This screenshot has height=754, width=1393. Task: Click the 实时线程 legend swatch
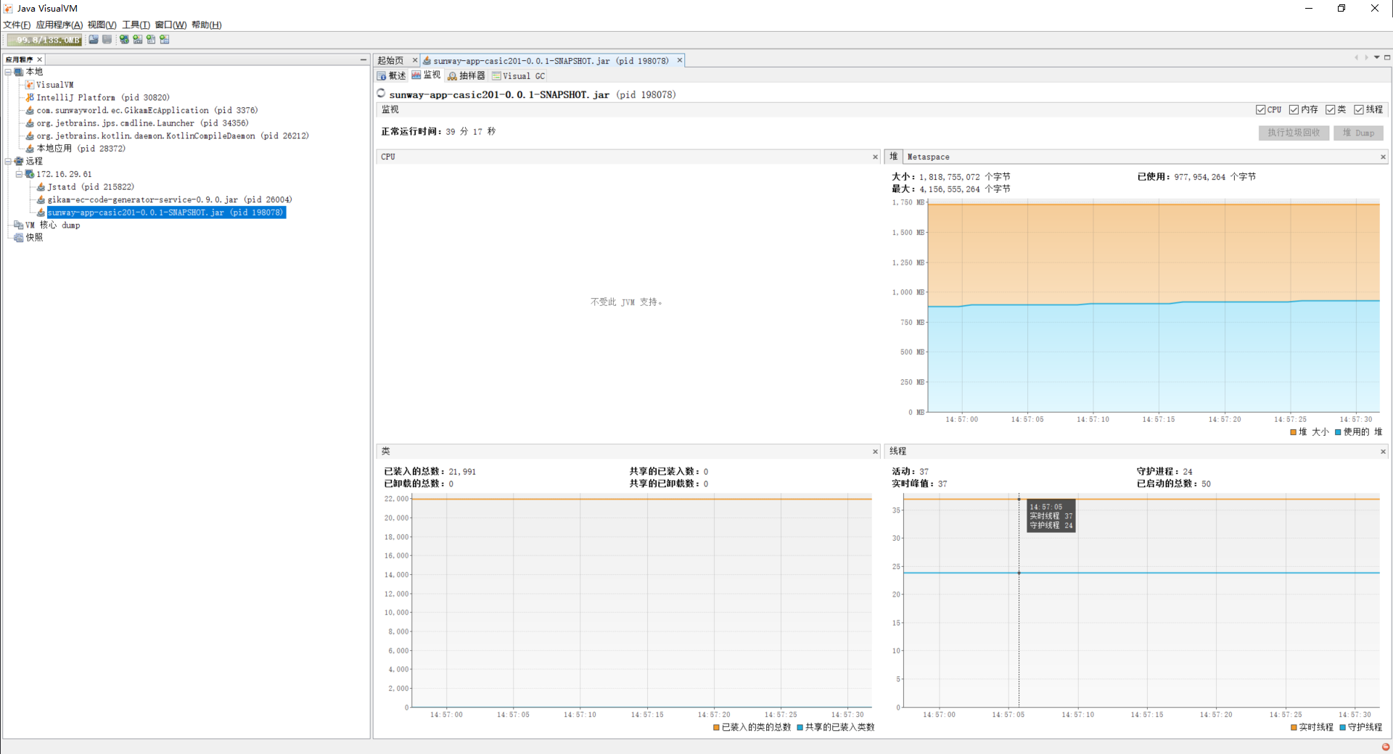pyautogui.click(x=1294, y=727)
